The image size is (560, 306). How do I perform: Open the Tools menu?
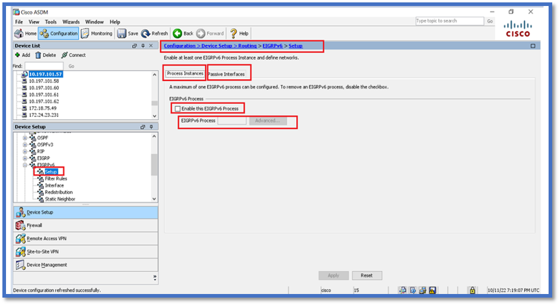(x=50, y=22)
